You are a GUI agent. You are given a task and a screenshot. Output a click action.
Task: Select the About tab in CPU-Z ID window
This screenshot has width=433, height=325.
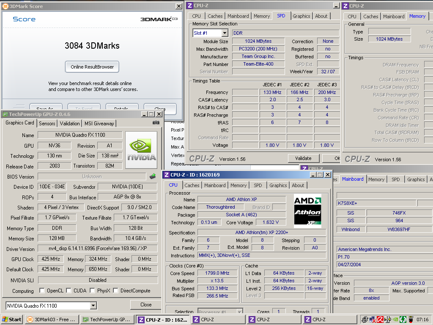(298, 185)
